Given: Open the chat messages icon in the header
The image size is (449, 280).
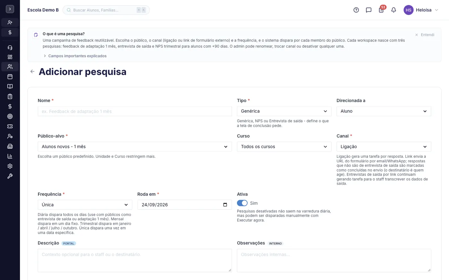Looking at the screenshot, I should [x=369, y=10].
